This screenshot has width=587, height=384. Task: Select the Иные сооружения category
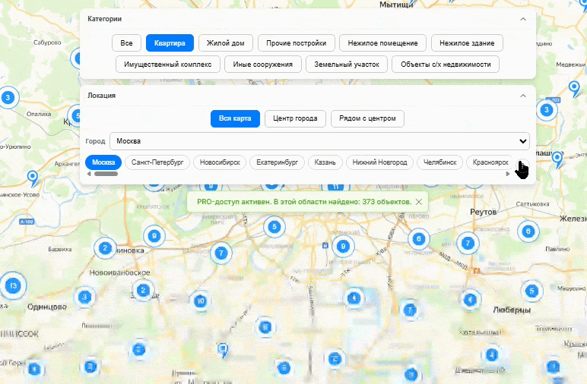point(263,65)
